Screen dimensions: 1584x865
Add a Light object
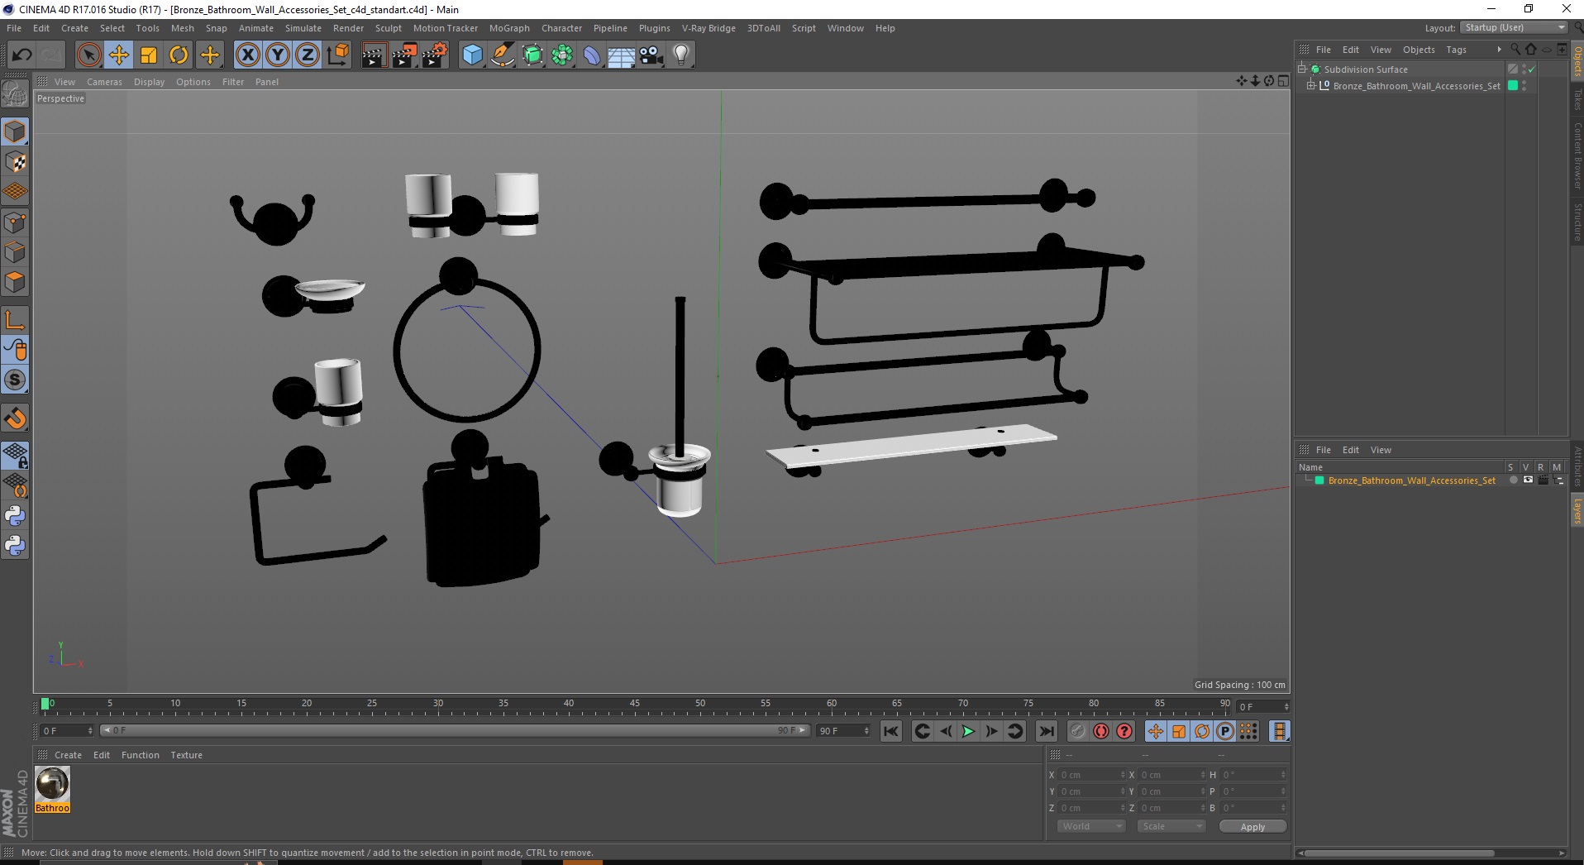[681, 55]
